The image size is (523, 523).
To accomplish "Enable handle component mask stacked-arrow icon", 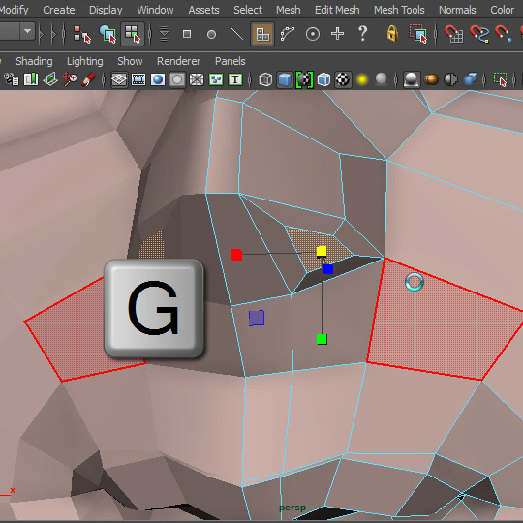I will tap(164, 34).
